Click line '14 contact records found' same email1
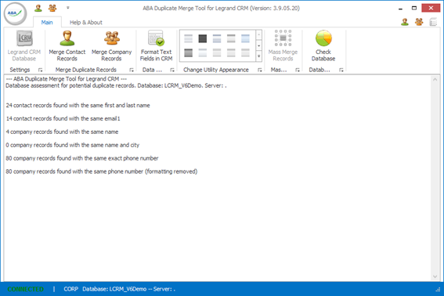 (x=63, y=119)
